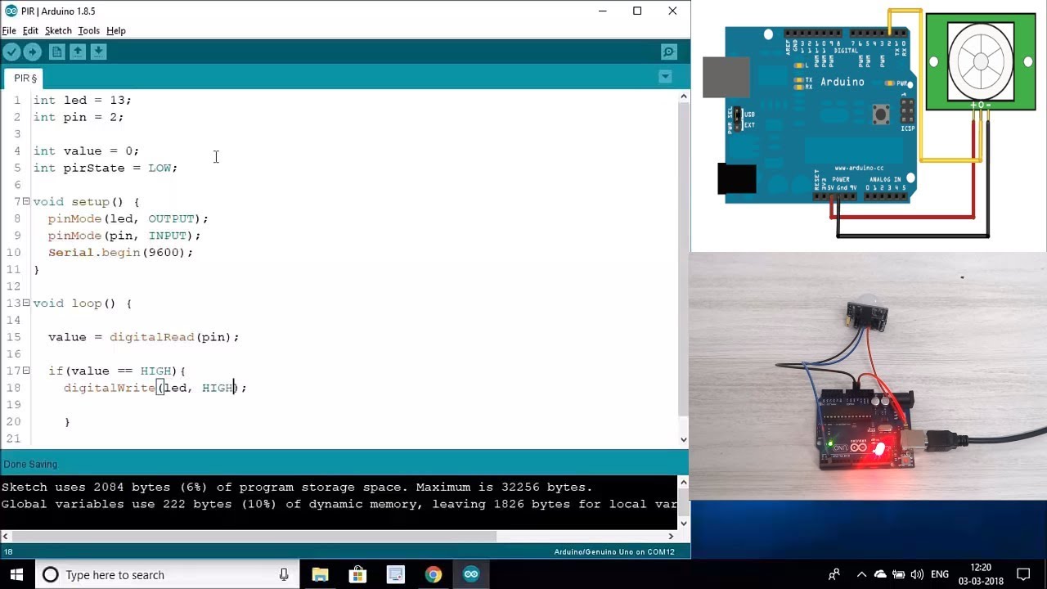Image resolution: width=1047 pixels, height=589 pixels.
Task: Click on "Serial.begin(9600);" line
Action: click(x=121, y=252)
